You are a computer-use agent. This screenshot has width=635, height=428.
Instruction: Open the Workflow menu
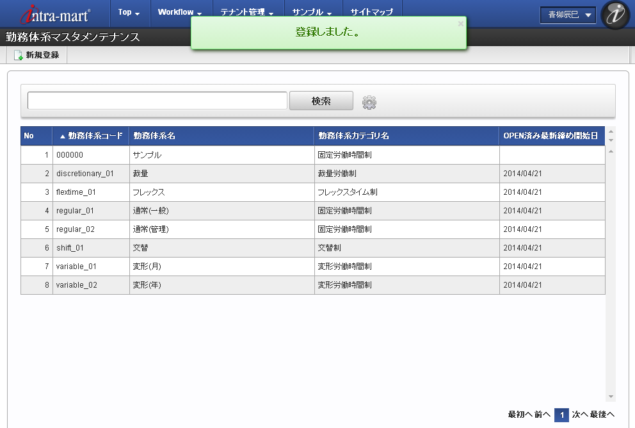[x=180, y=12]
